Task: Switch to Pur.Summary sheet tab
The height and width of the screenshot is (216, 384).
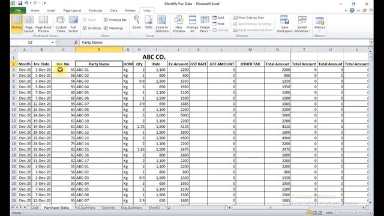Action: pyautogui.click(x=85, y=208)
